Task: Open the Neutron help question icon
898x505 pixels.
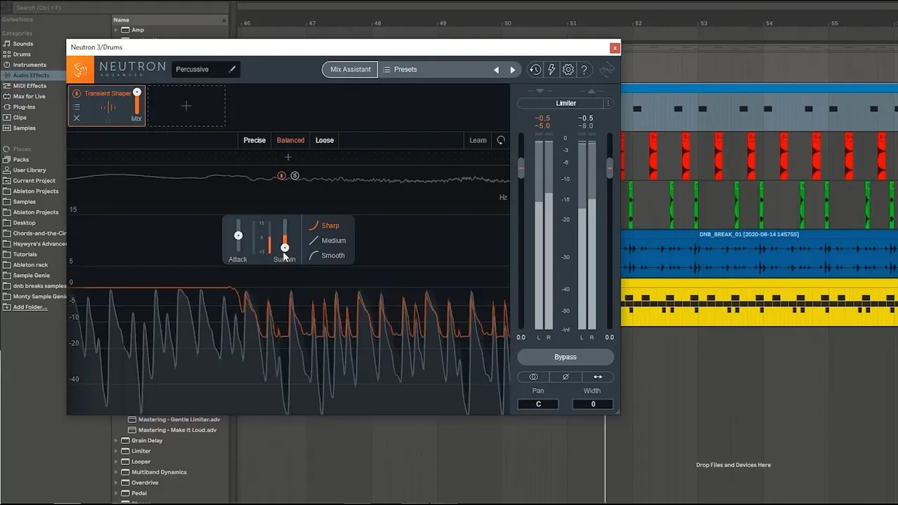Action: 584,69
